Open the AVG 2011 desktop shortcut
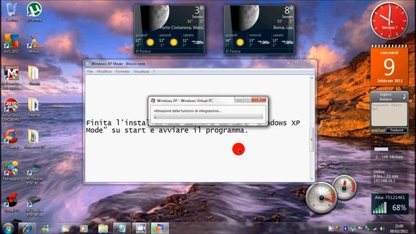 click(x=11, y=44)
